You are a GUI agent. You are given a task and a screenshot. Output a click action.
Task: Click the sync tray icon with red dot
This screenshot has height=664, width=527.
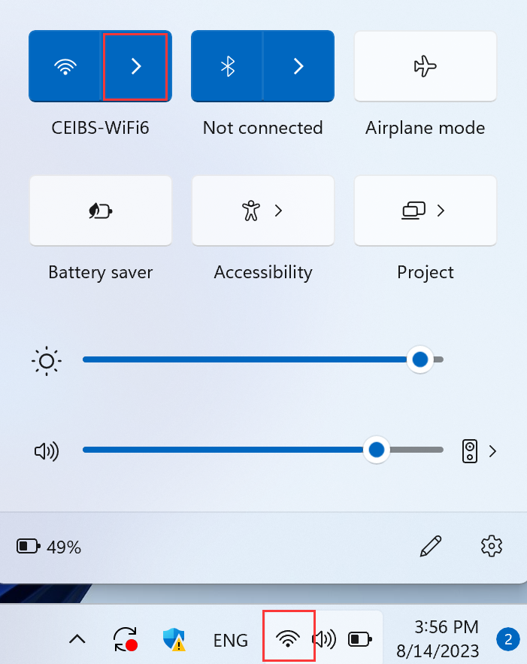(126, 639)
